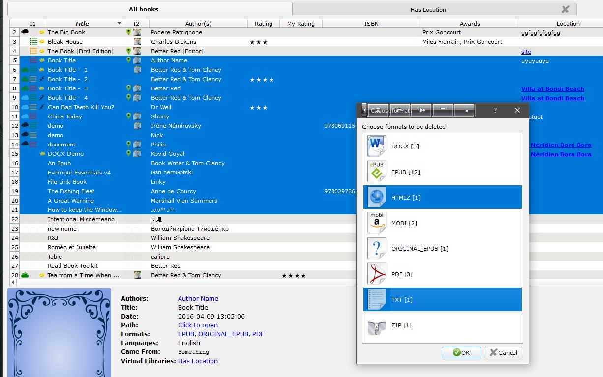
Task: Select row number 28 in the row header
Action: (15, 275)
